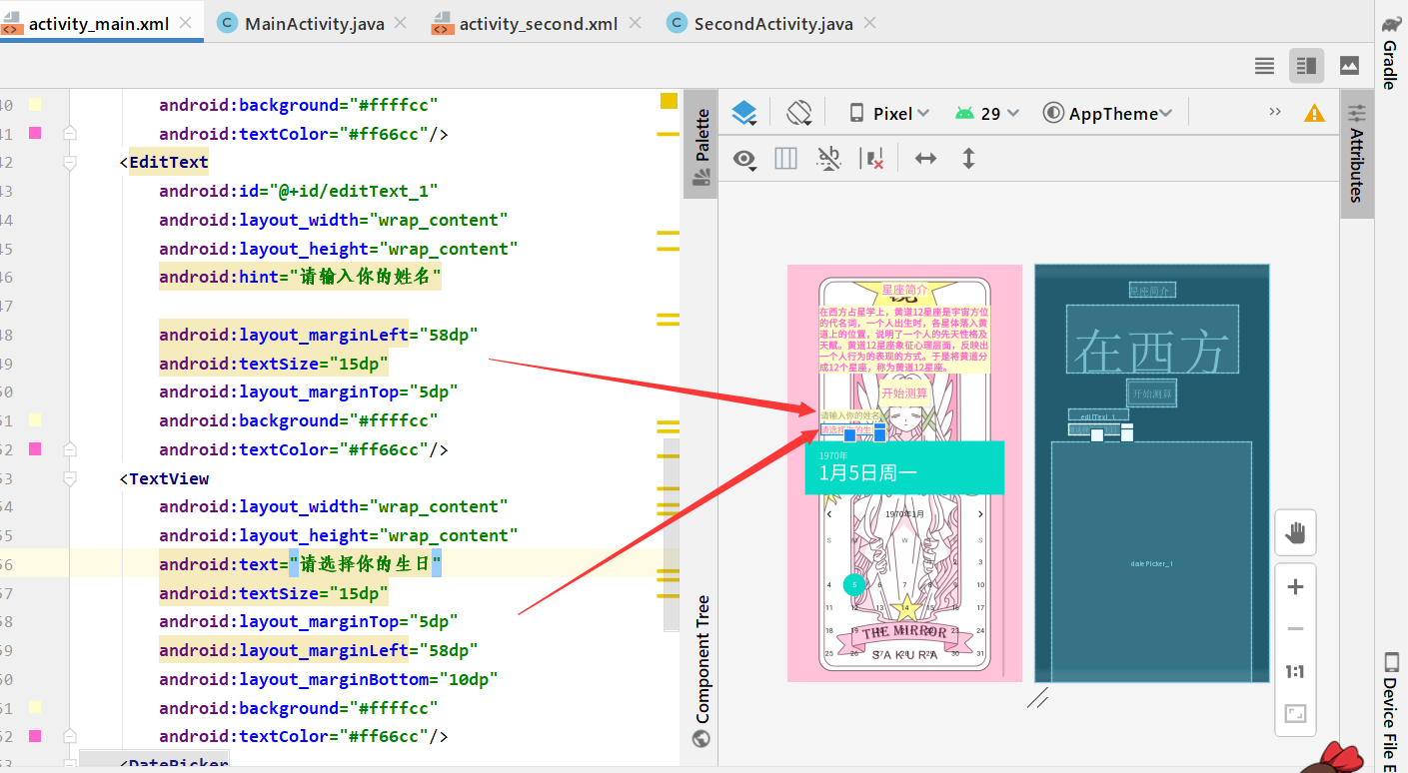
Task: Switch to Code-only view mode
Action: [1264, 66]
